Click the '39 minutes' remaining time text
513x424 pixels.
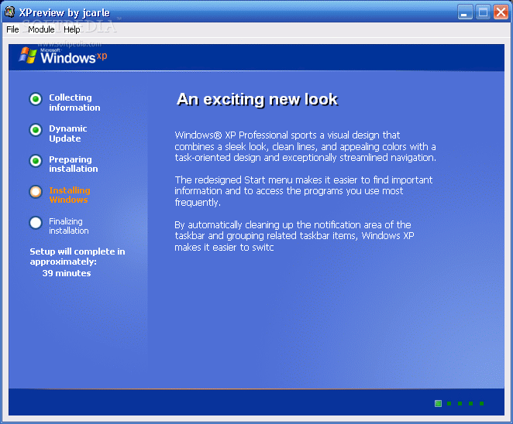(67, 273)
